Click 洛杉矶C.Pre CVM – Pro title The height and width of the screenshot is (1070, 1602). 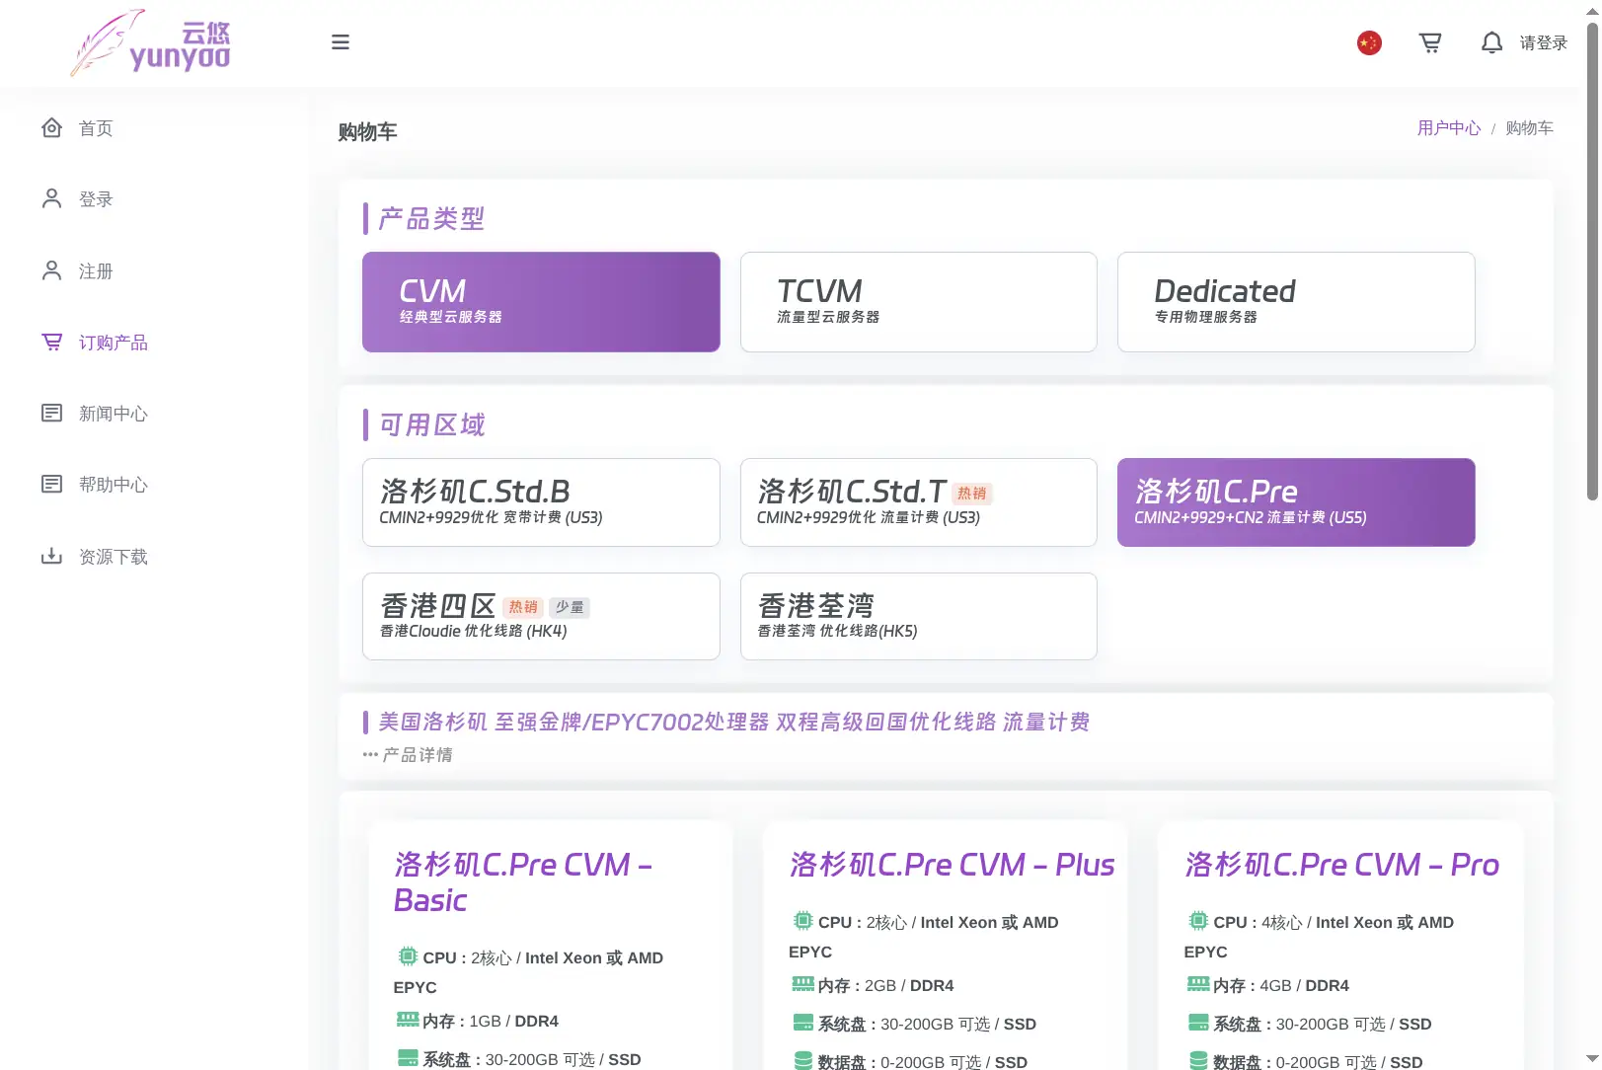(1341, 865)
